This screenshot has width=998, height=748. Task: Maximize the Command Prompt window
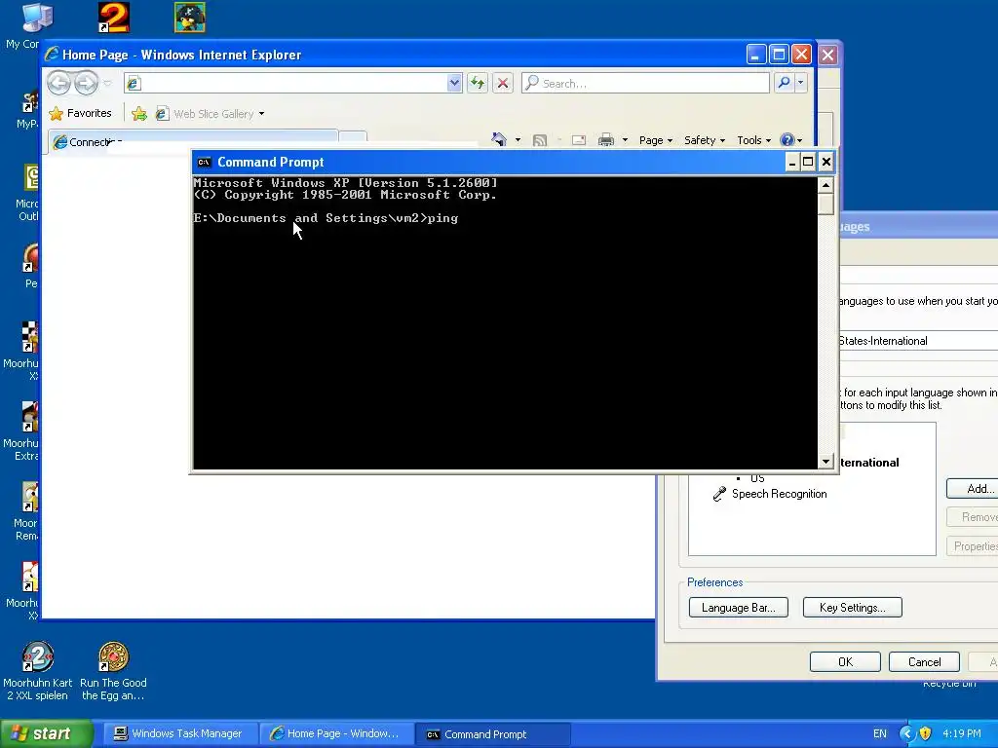[808, 162]
